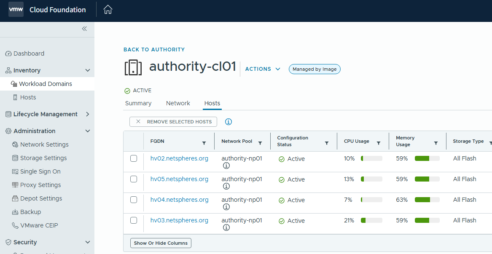Click Show Or Hide Columns button
Screen dimensions: 492x254
tap(161, 243)
